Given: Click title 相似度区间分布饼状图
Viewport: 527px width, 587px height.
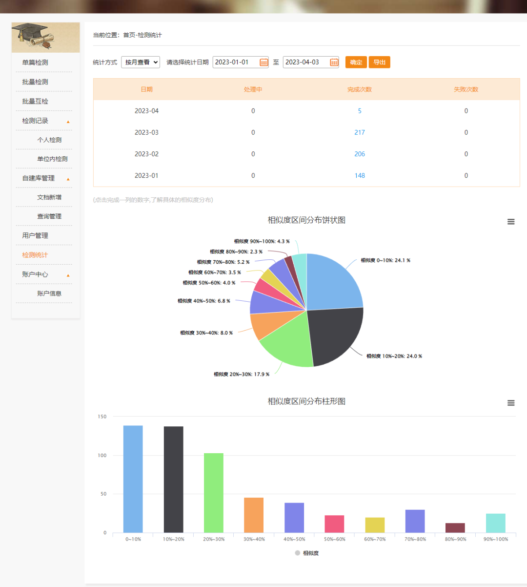Looking at the screenshot, I should click(x=306, y=220).
